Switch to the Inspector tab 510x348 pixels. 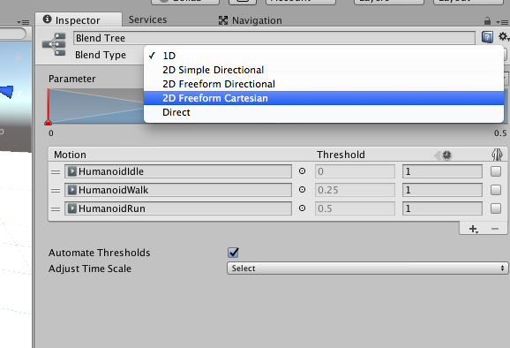click(78, 20)
